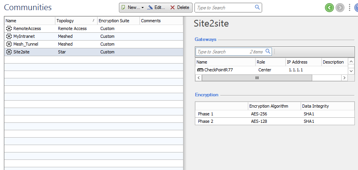
Task: Click the MyIntranet community icon
Action: tap(9, 36)
